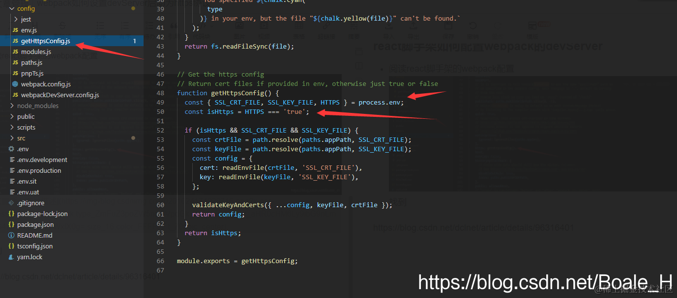Click line number 52 in the gutter
The height and width of the screenshot is (298, 677).
click(x=160, y=131)
